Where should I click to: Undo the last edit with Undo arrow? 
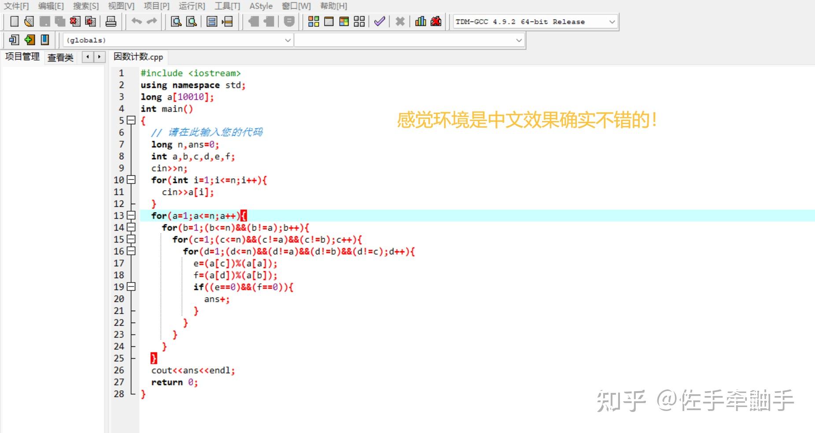pyautogui.click(x=136, y=21)
